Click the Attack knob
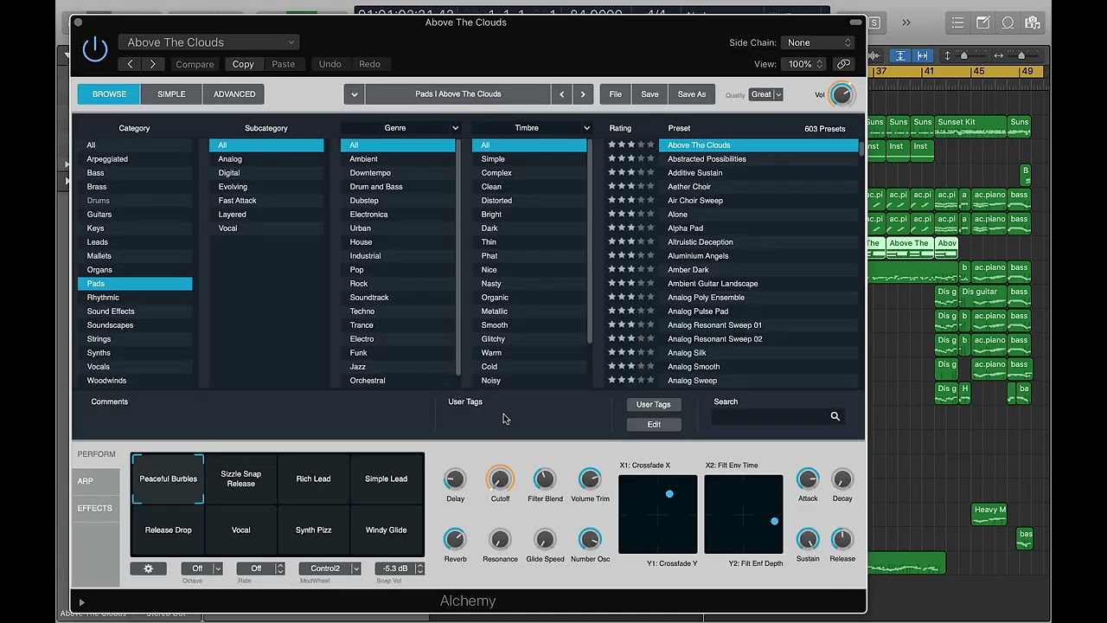 pos(808,479)
